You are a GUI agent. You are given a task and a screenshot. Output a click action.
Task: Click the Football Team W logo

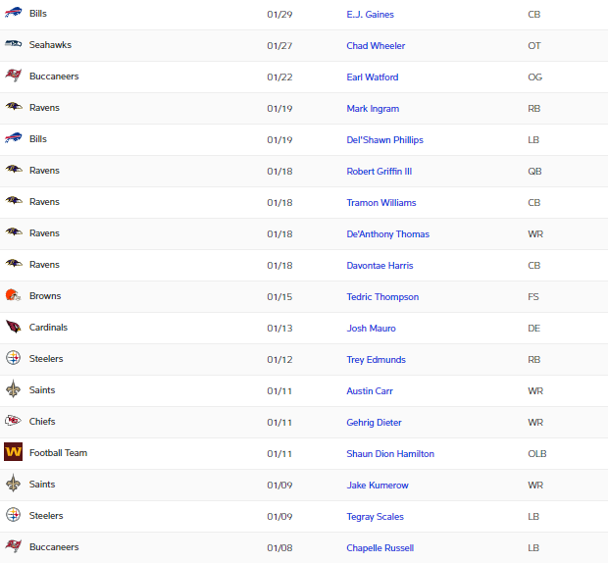point(13,452)
